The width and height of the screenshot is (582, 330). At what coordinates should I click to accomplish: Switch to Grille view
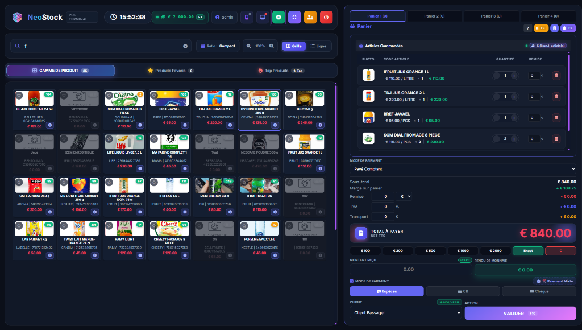tap(294, 46)
